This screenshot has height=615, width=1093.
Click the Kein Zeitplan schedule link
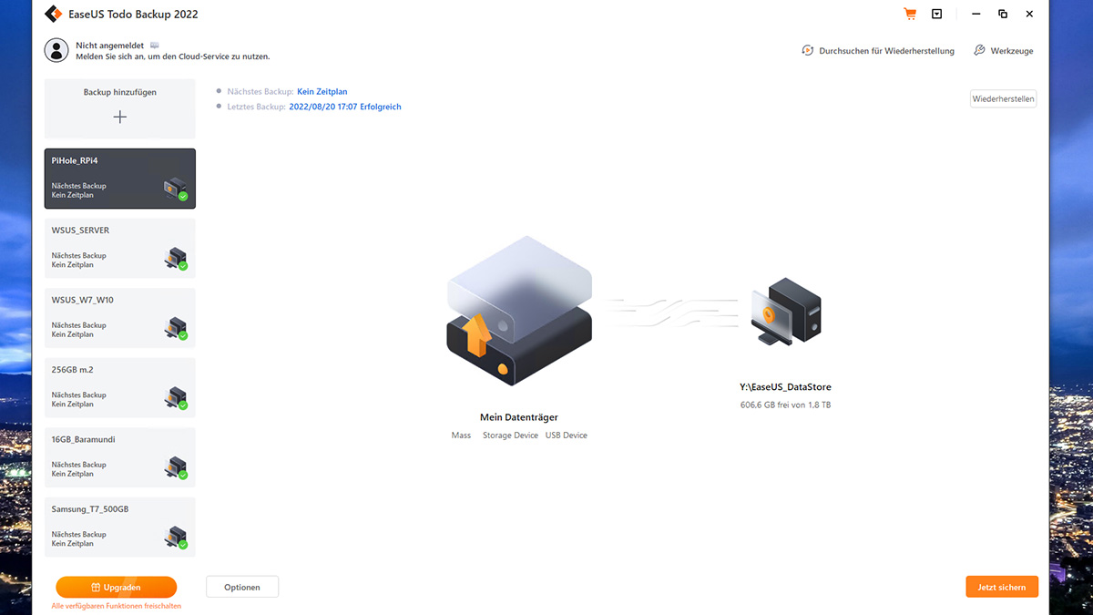(x=322, y=92)
